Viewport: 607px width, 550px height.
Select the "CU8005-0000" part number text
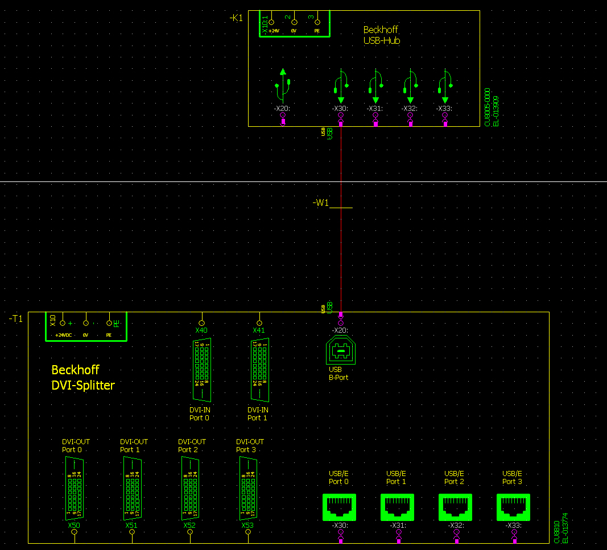tap(488, 107)
